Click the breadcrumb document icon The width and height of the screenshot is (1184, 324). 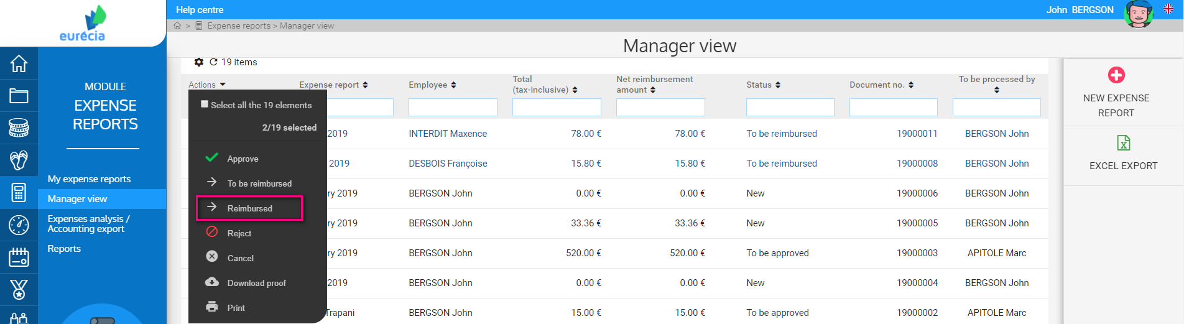click(x=199, y=25)
